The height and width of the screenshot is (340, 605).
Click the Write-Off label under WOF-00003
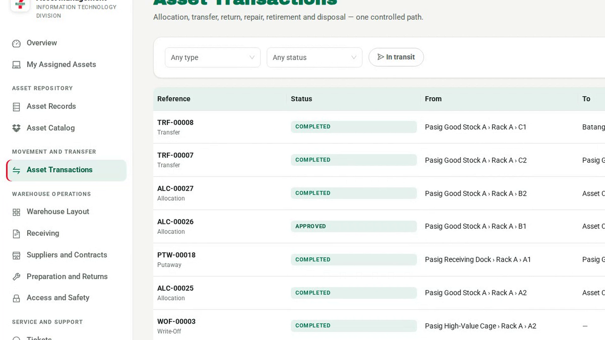coord(169,331)
